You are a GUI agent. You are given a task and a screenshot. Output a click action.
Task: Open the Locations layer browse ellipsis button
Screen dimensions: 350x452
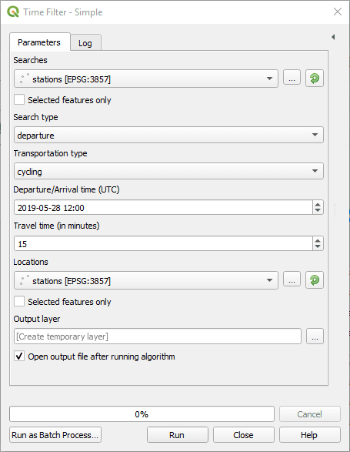pos(292,279)
